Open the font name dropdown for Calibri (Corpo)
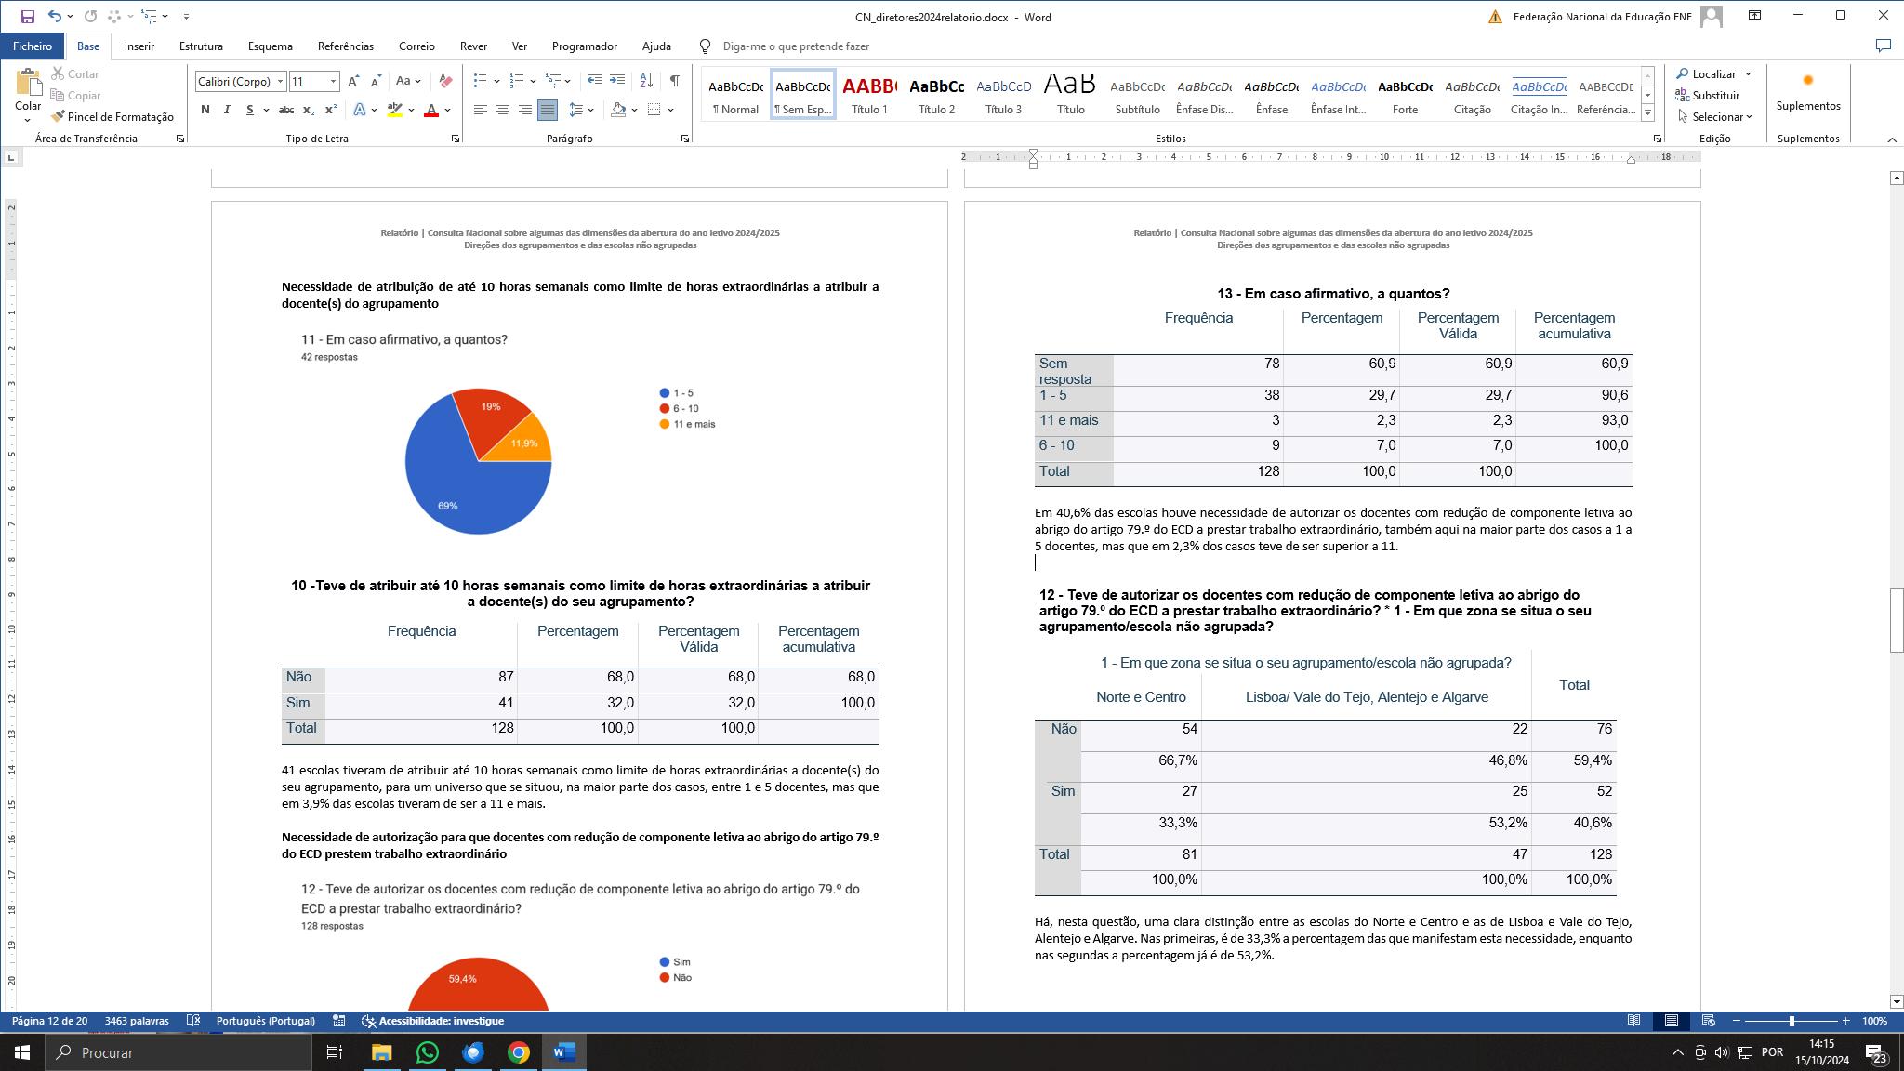 [x=280, y=81]
